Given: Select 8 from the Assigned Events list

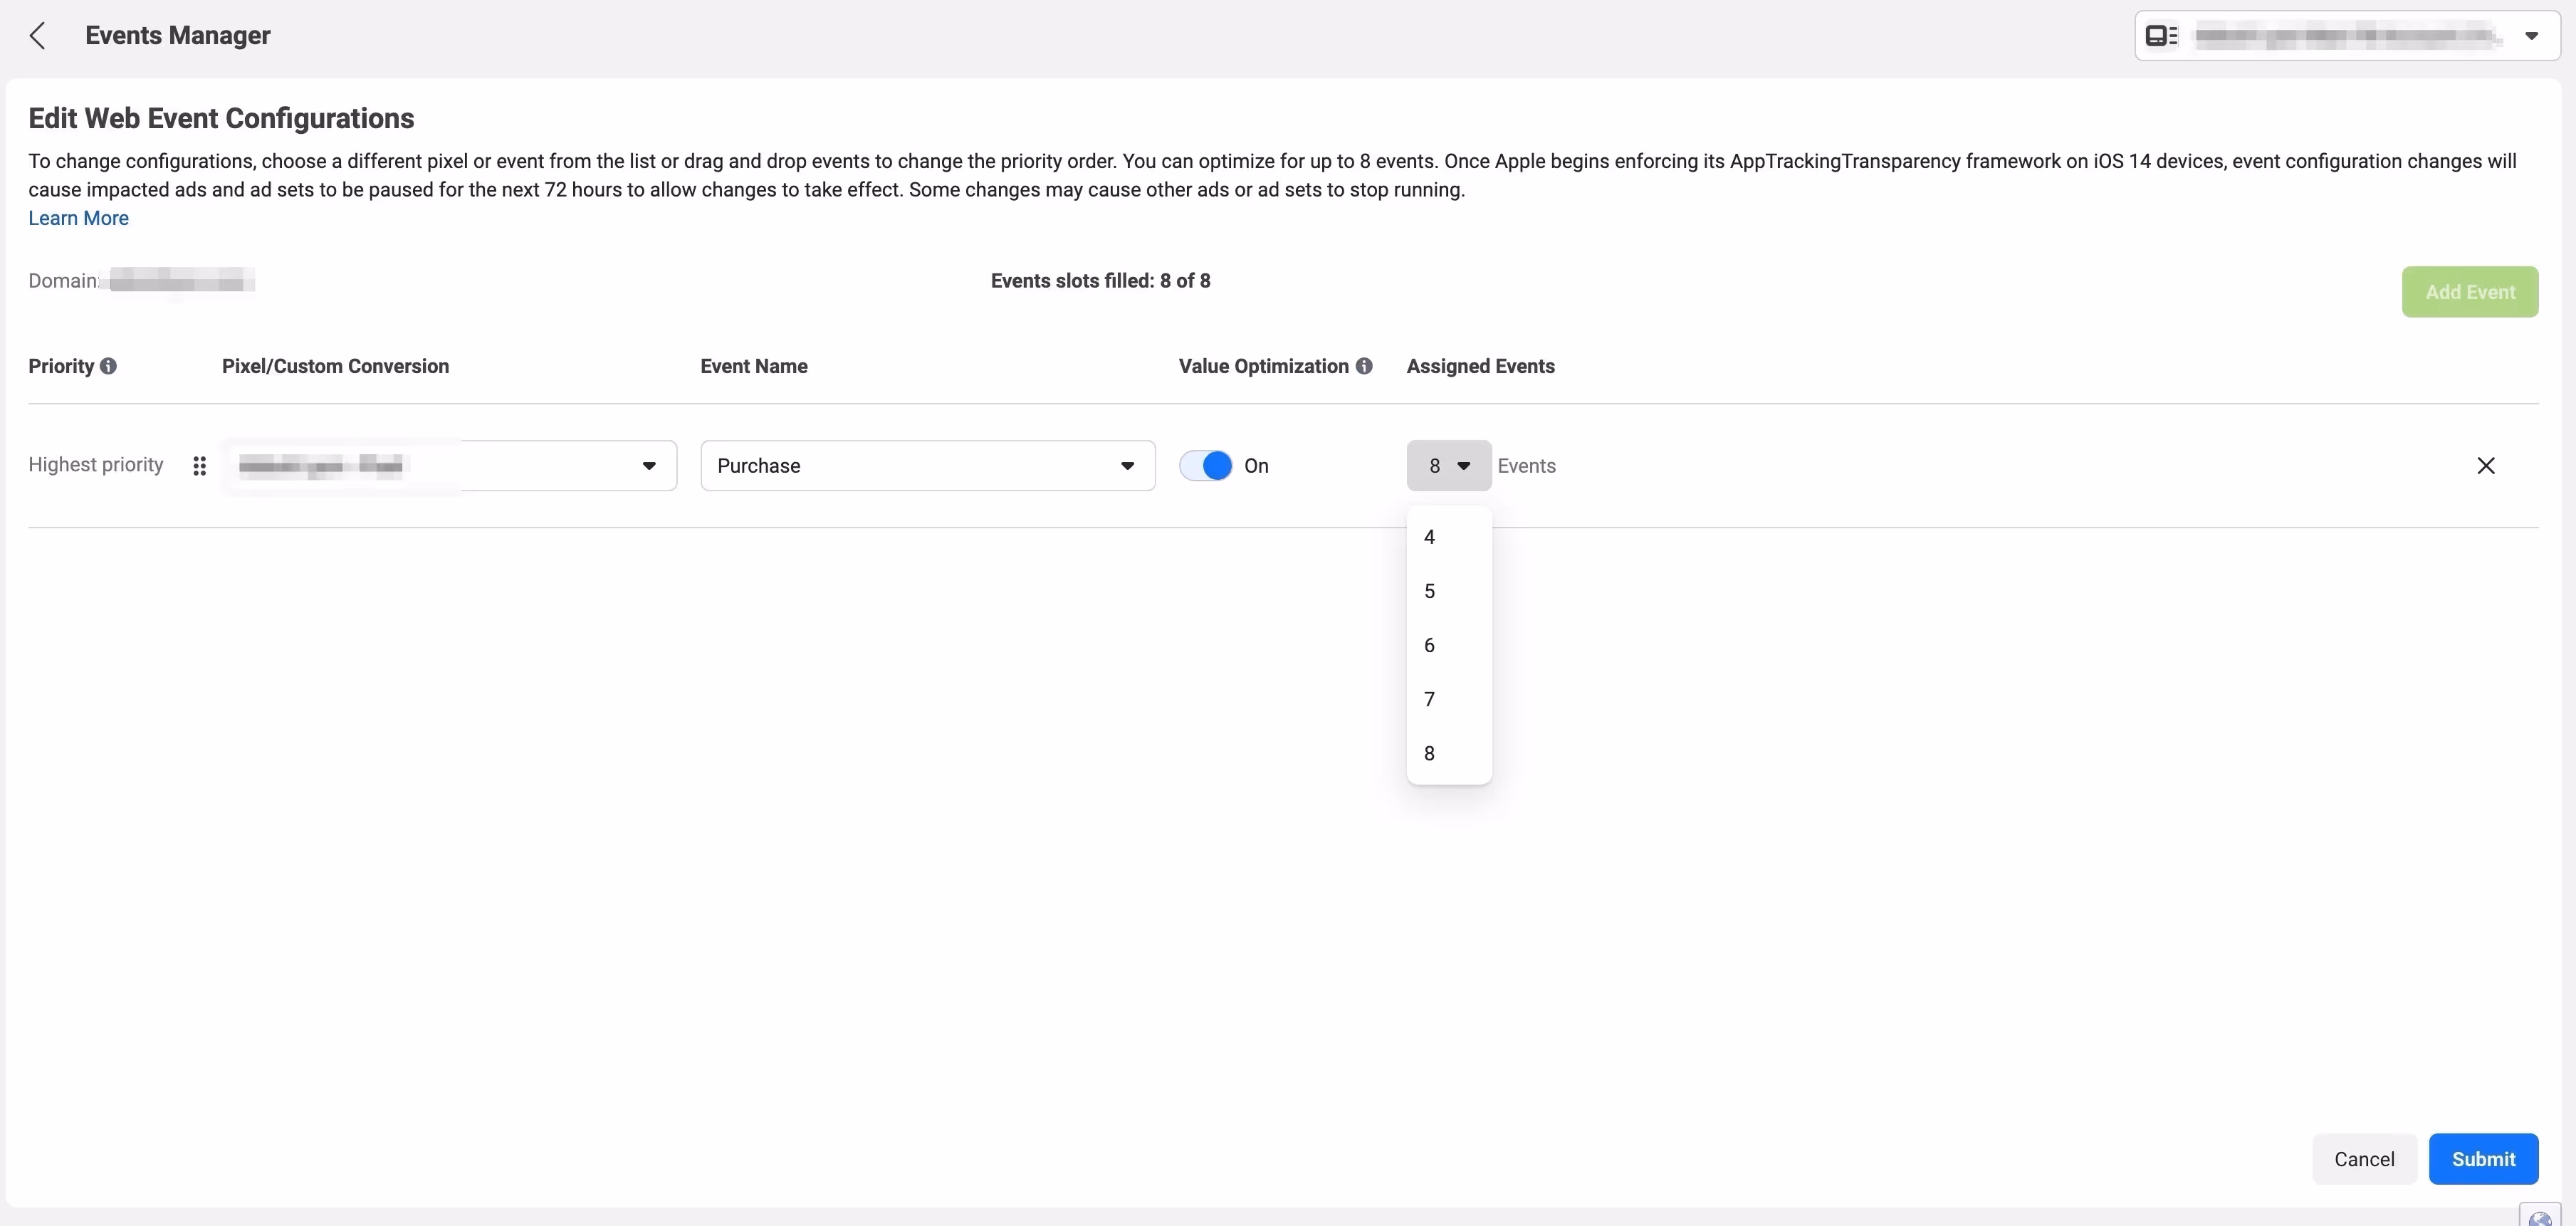Looking at the screenshot, I should click(1448, 753).
